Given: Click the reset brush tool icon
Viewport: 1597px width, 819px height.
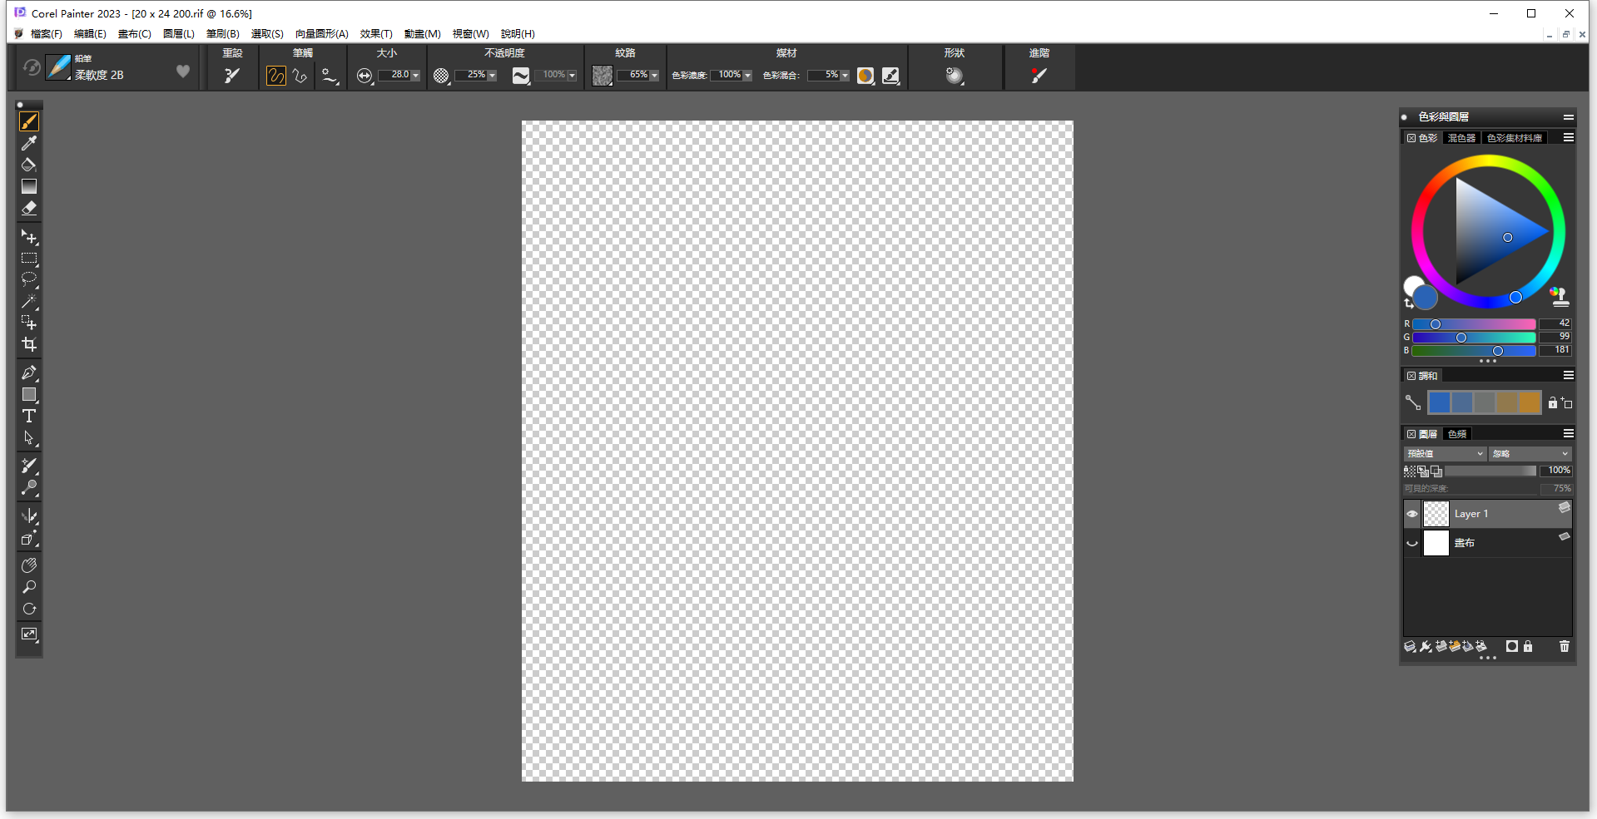Looking at the screenshot, I should pyautogui.click(x=232, y=75).
